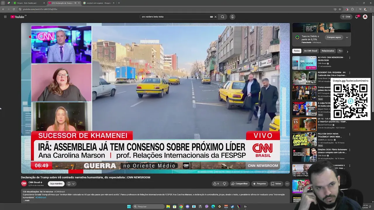
Task: Click the Windows taskbar Pesquisar search box
Action: [x=148, y=206]
